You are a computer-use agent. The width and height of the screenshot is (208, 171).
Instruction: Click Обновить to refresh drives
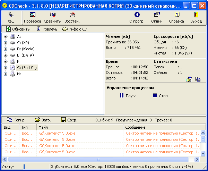tap(18, 29)
